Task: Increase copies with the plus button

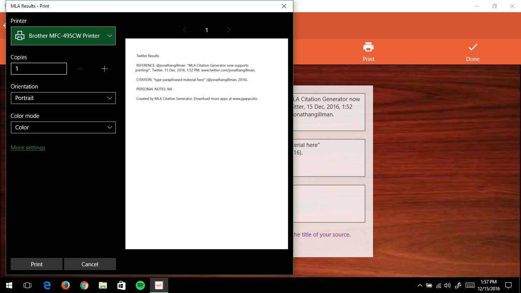Action: [105, 69]
